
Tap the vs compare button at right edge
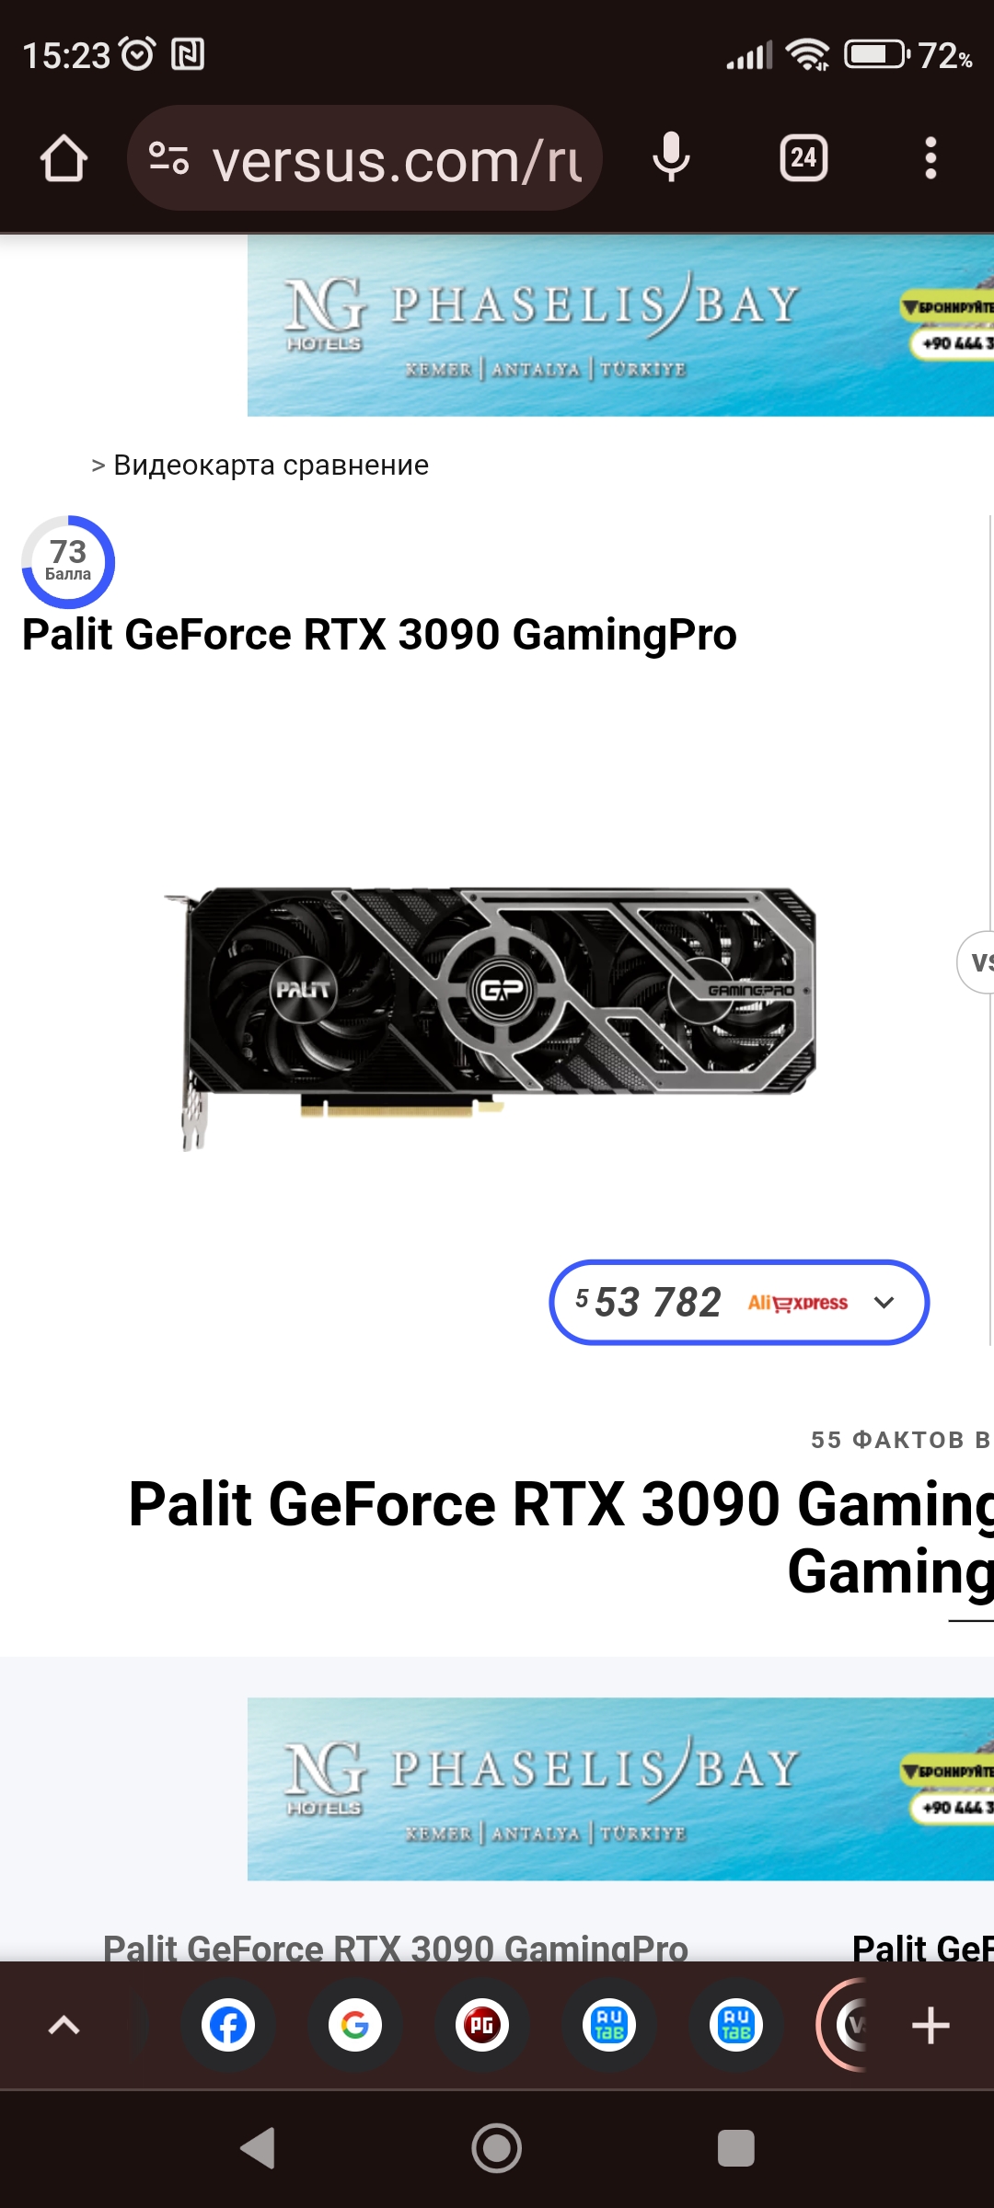click(977, 962)
